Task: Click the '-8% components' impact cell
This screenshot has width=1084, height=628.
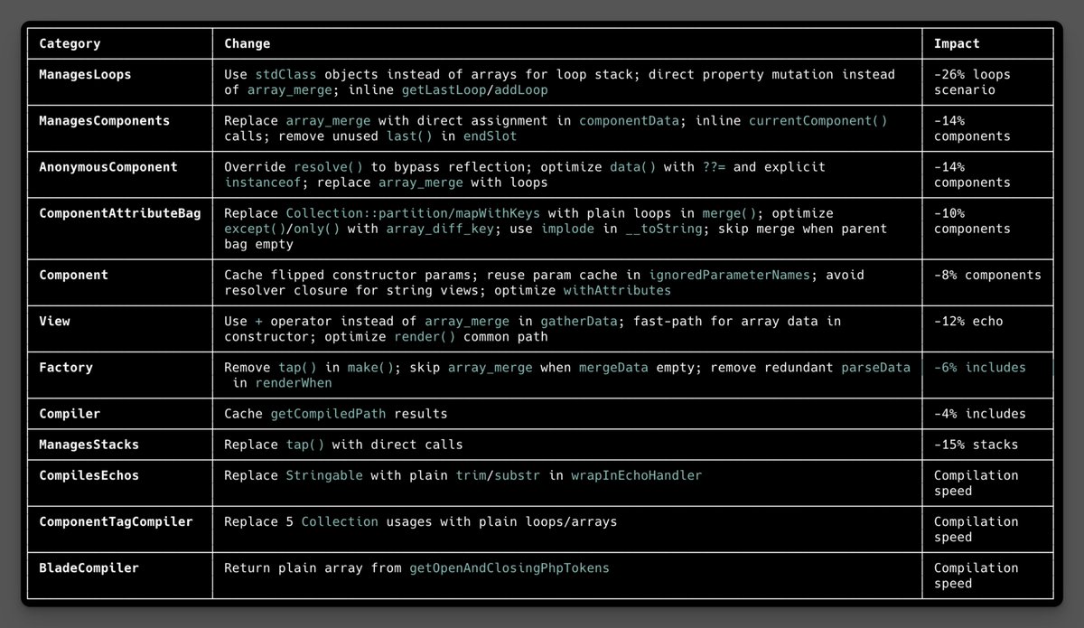Action: (x=987, y=275)
